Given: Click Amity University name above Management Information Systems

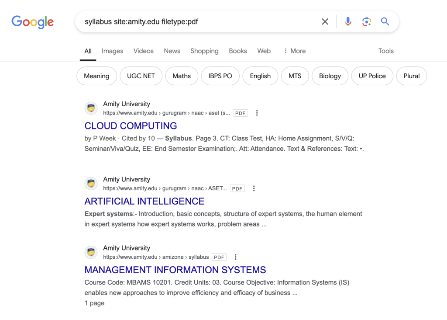Looking at the screenshot, I should [x=127, y=248].
